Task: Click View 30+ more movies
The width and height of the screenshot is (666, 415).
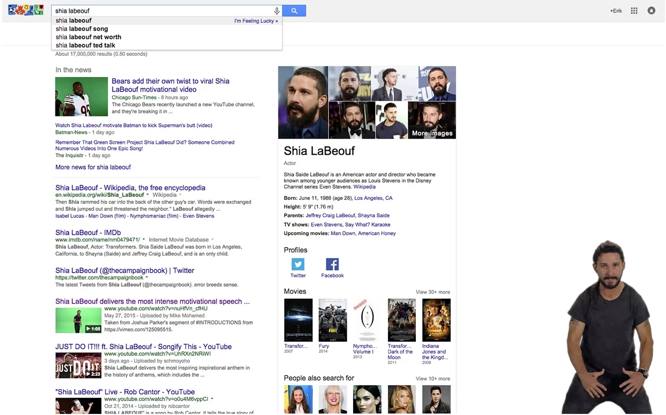Action: click(433, 292)
